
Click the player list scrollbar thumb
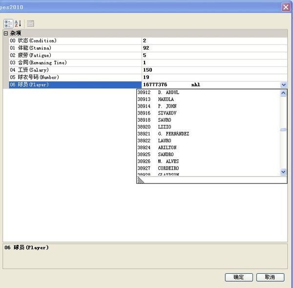283,130
